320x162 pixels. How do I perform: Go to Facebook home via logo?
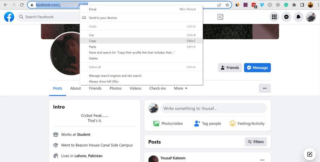click(9, 17)
